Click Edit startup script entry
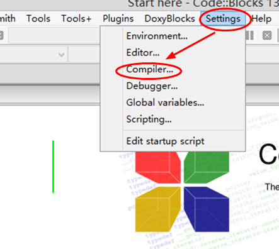The height and width of the screenshot is (249, 279). [x=165, y=141]
